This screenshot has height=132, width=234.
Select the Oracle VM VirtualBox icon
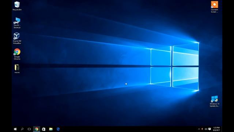17,38
